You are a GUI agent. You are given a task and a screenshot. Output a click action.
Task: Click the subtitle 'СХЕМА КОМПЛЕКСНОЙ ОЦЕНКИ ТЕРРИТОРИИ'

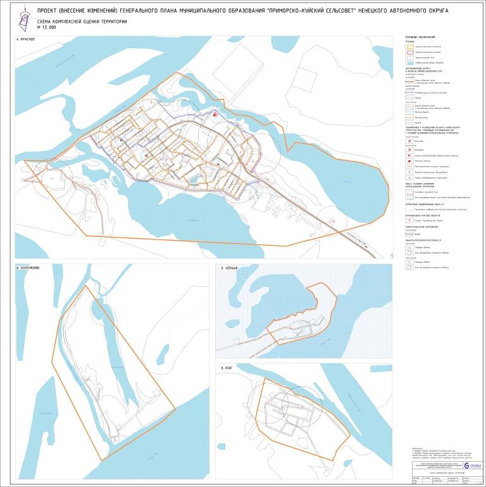[x=82, y=22]
